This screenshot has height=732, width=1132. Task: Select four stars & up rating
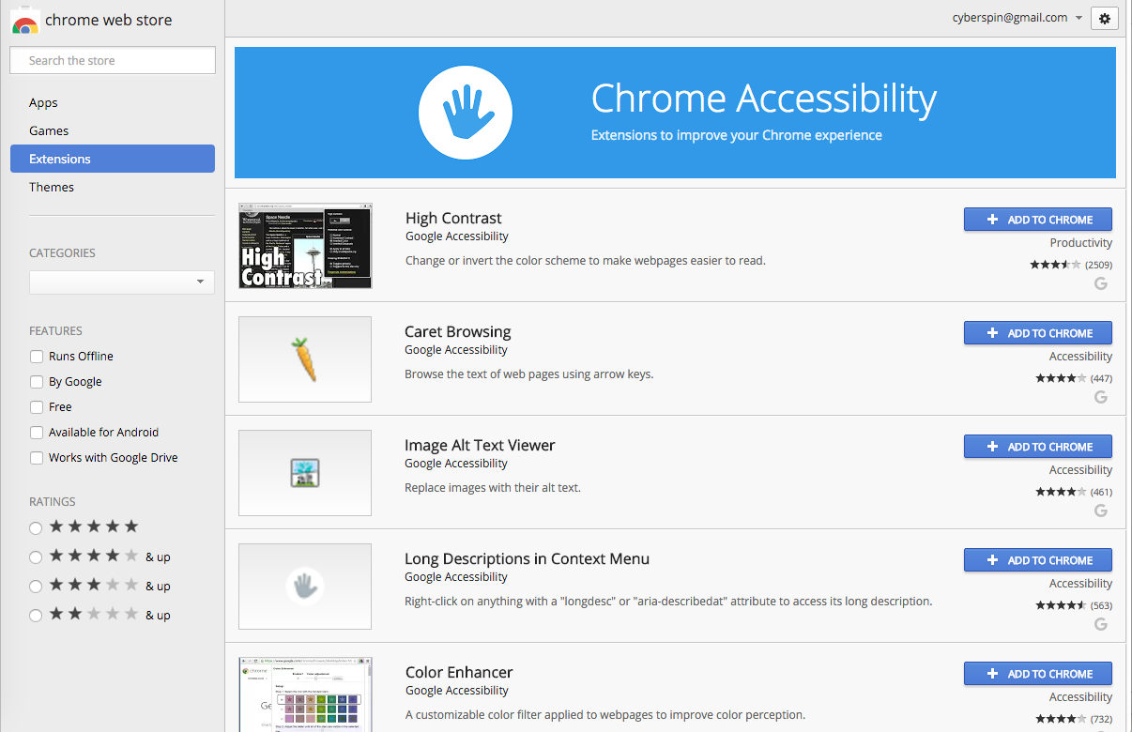36,557
